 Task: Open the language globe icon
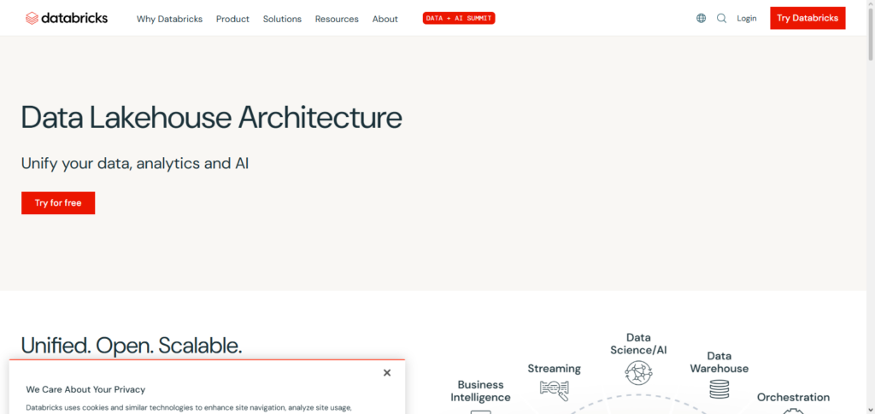(x=701, y=19)
